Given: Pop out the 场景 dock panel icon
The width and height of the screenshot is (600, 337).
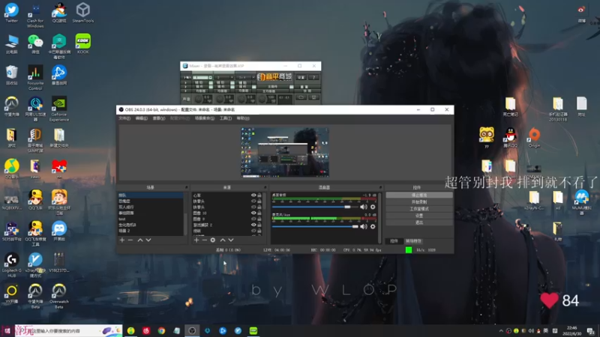Looking at the screenshot, I should tap(186, 188).
